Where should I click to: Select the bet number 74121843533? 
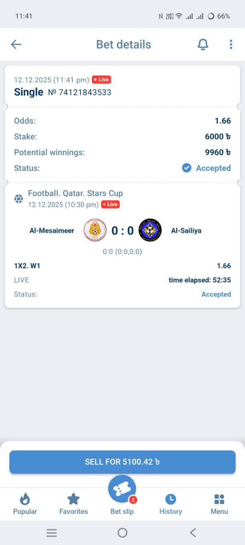(80, 92)
